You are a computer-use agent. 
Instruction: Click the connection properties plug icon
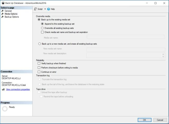tap(3, 89)
